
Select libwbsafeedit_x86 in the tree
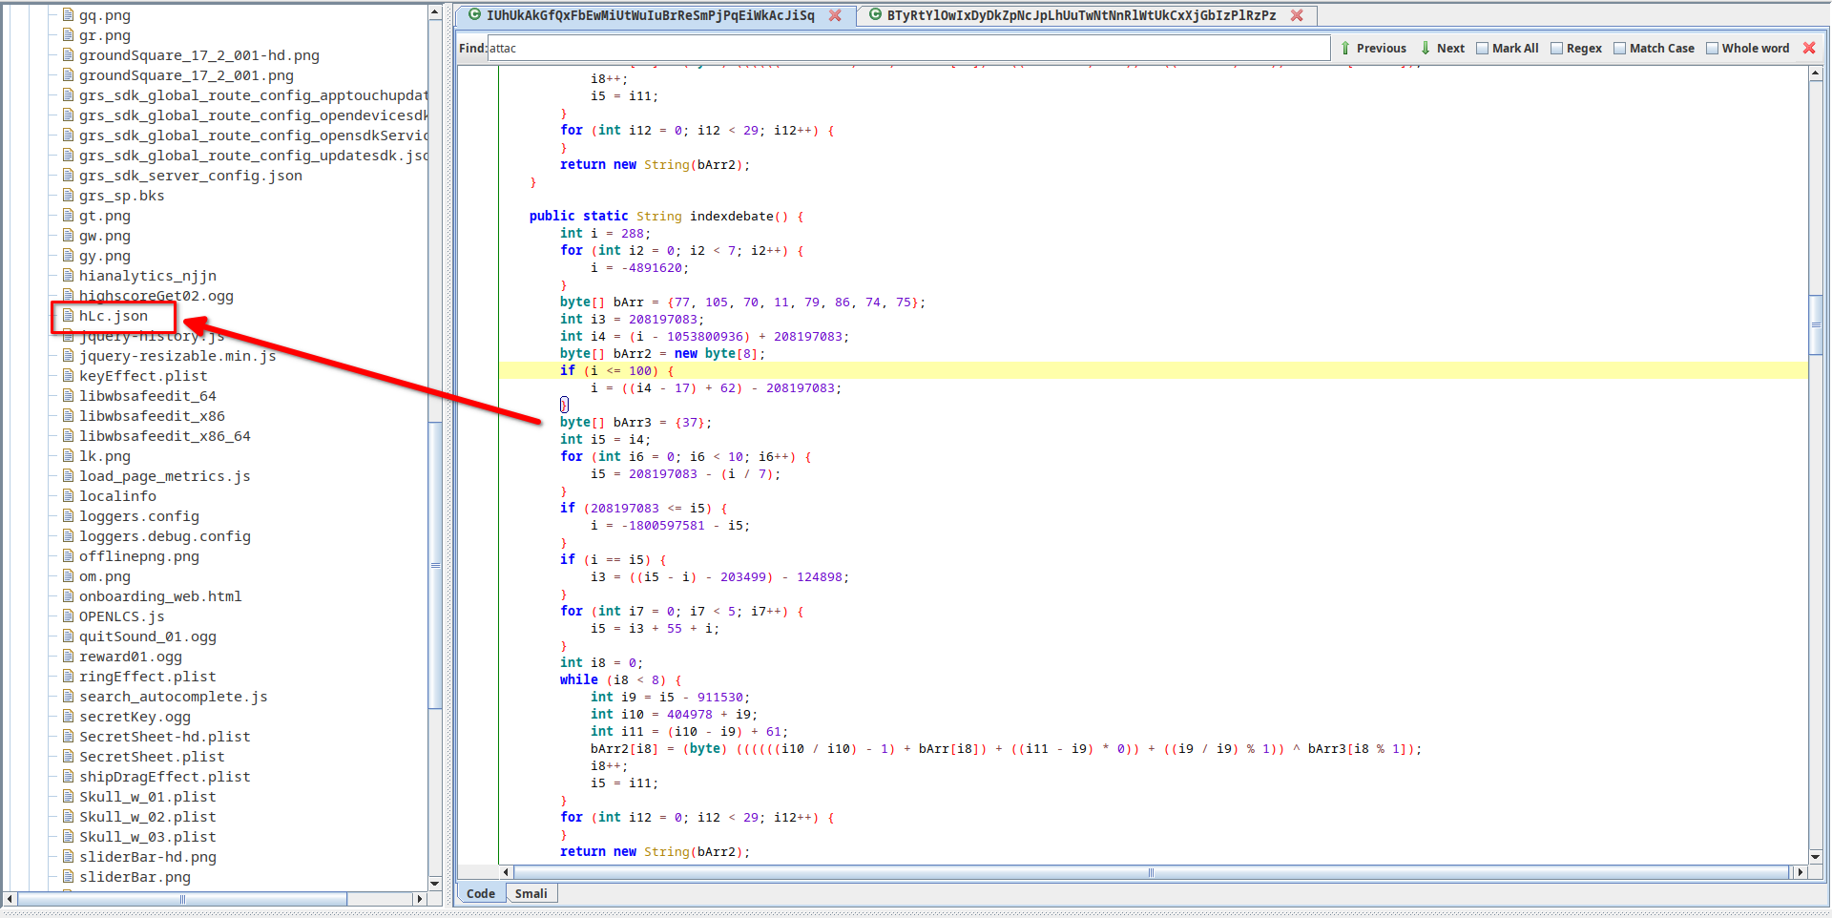(152, 416)
